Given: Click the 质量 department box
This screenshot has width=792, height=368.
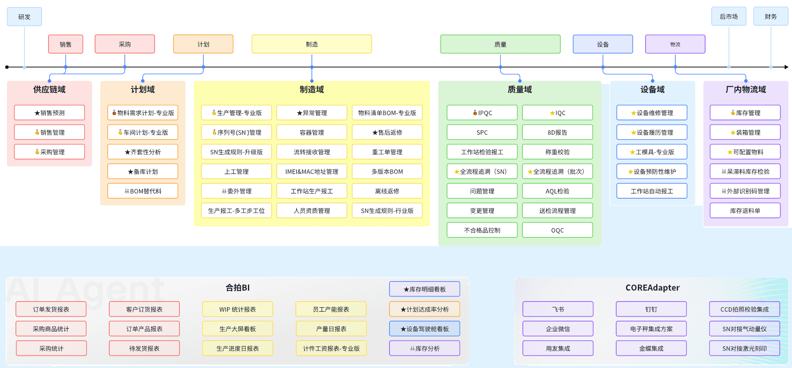Looking at the screenshot, I should click(500, 44).
